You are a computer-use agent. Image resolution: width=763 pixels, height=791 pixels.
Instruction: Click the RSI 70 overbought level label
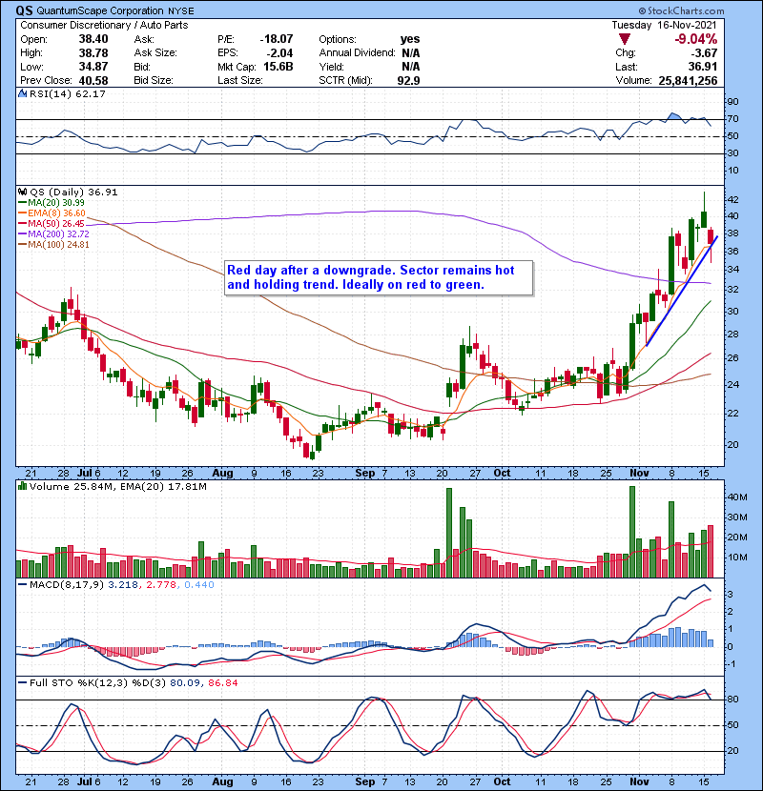tap(732, 119)
